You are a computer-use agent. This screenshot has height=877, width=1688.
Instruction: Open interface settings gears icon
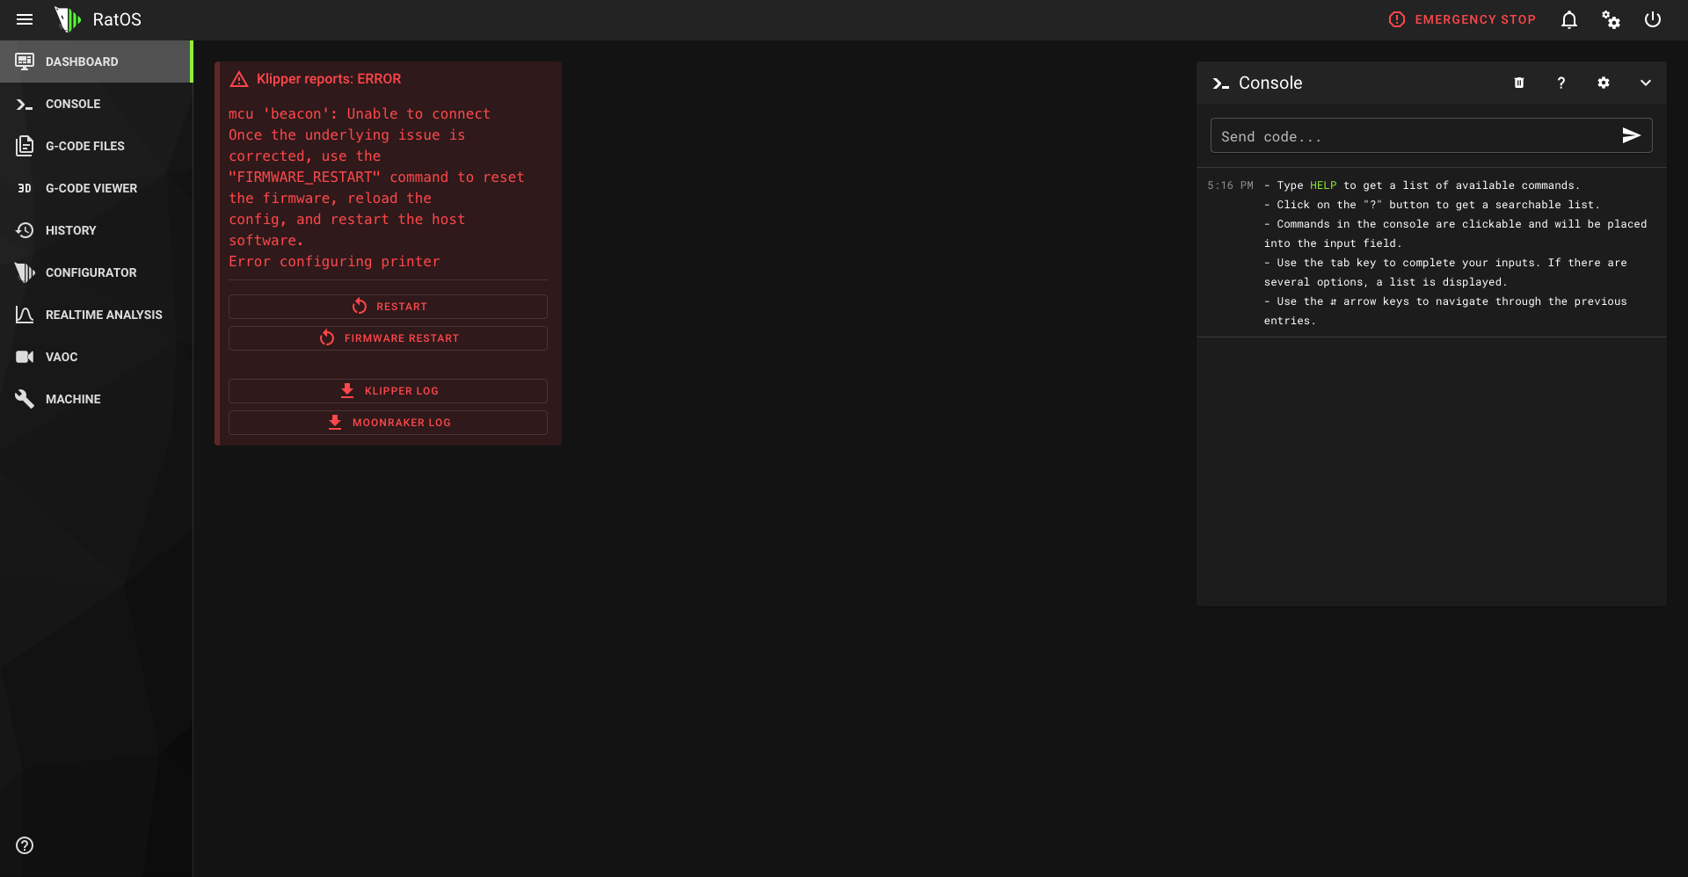click(x=1611, y=19)
